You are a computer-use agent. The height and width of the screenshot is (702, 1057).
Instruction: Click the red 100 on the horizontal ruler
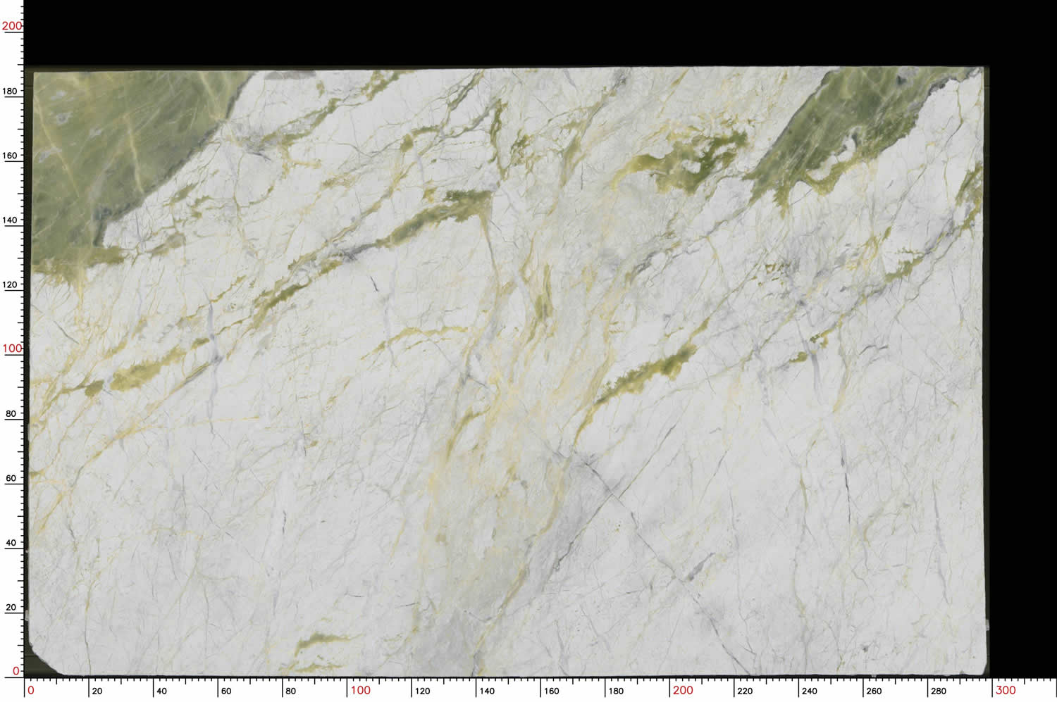click(x=360, y=690)
